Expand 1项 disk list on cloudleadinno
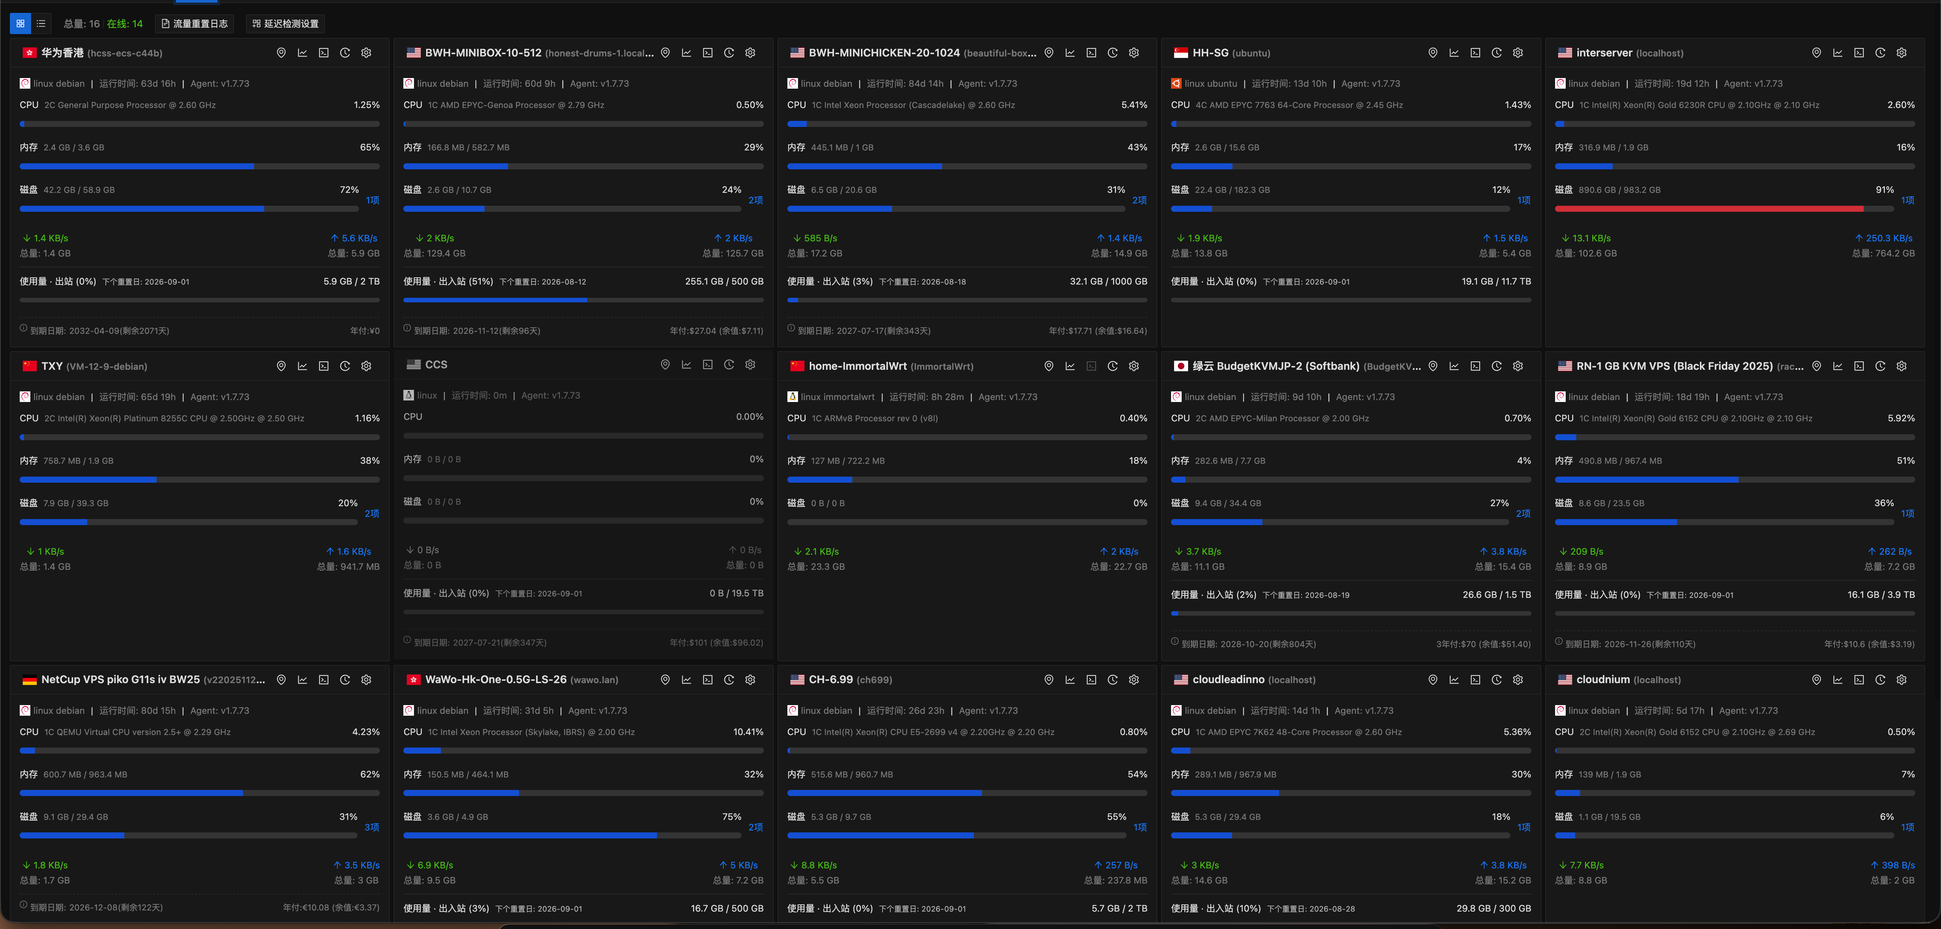Image resolution: width=1941 pixels, height=929 pixels. click(x=1524, y=827)
